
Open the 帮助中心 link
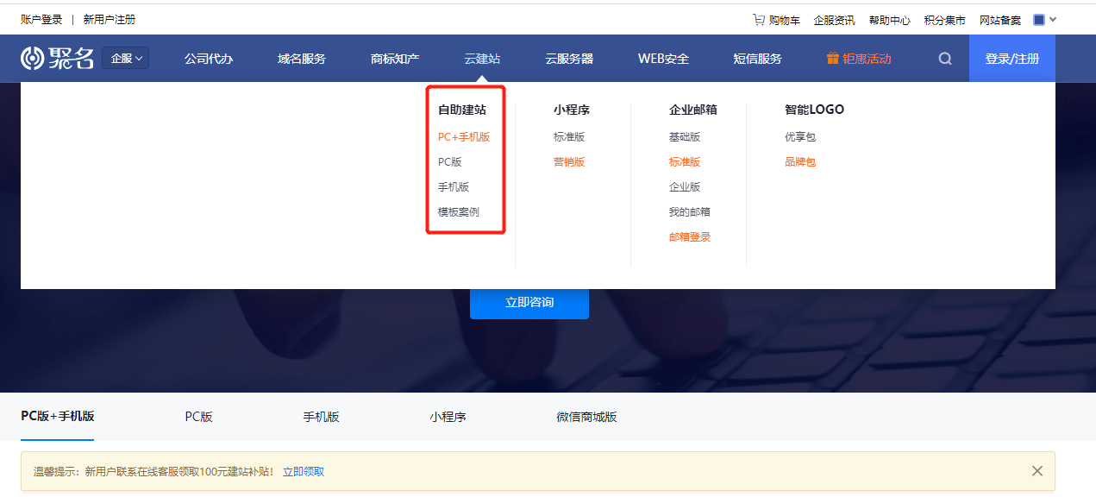tap(889, 20)
